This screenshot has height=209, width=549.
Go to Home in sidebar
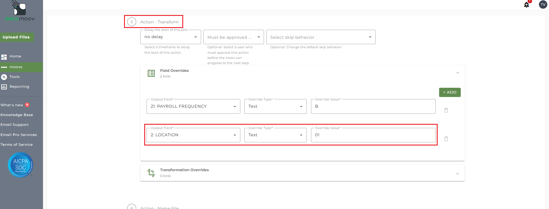pos(15,56)
